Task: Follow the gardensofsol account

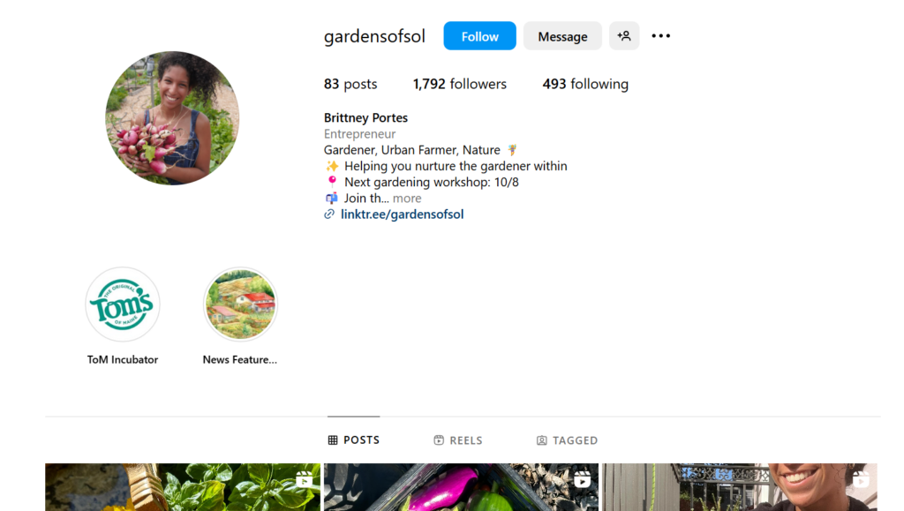Action: click(479, 36)
